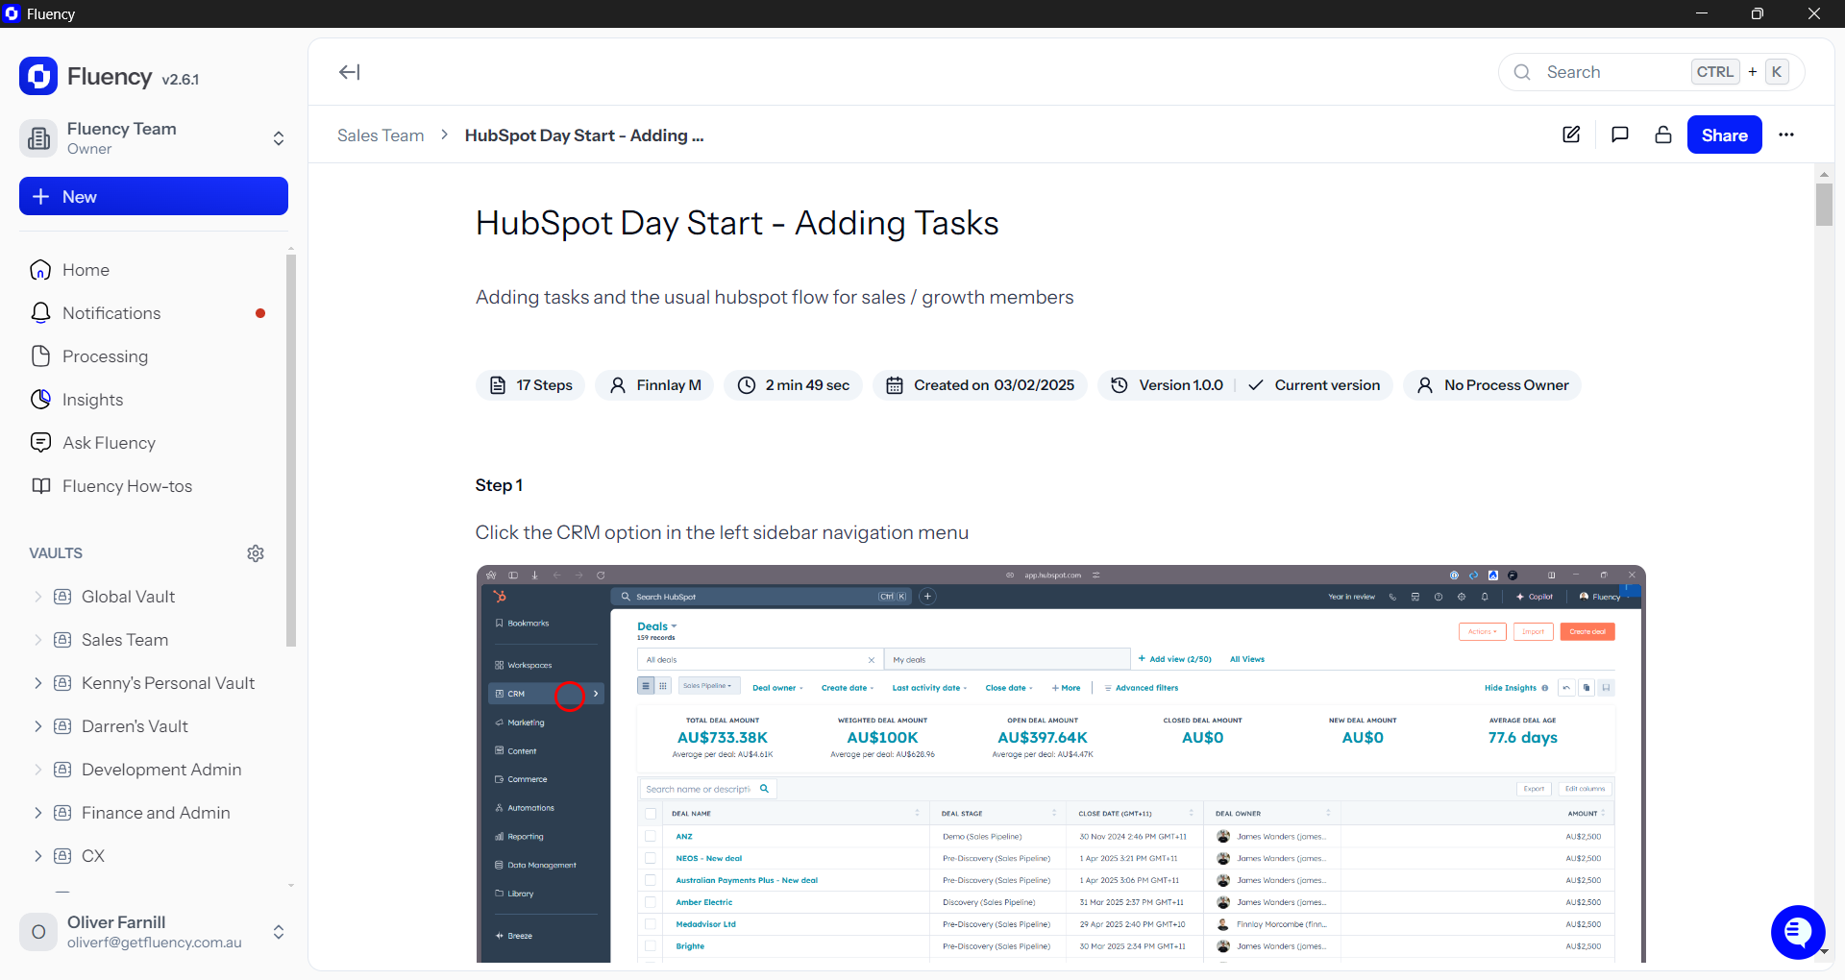The height and width of the screenshot is (980, 1845).
Task: Expand the Development Admin vault
Action: point(38,770)
